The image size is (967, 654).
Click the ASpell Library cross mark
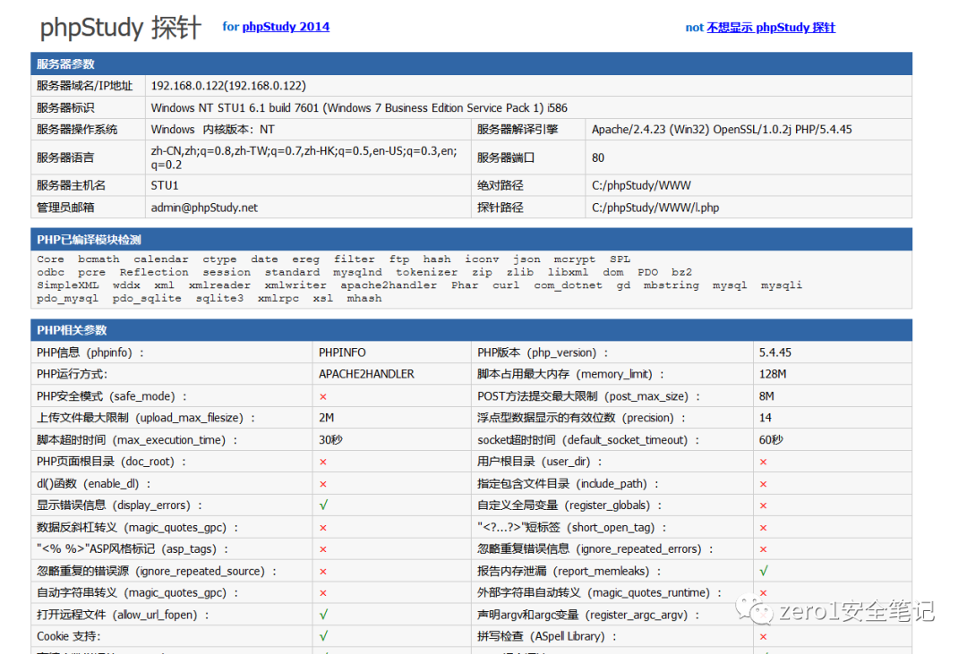point(764,637)
